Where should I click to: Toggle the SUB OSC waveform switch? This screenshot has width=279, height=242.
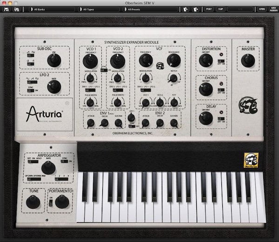pyautogui.click(x=31, y=55)
